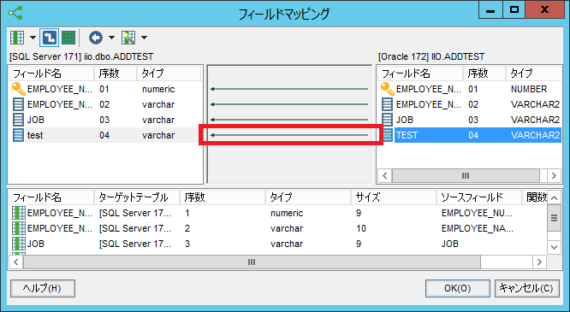Image resolution: width=570 pixels, height=312 pixels.
Task: Select Oracle EMPLOYEE_N key icon row 01
Action: 388,89
